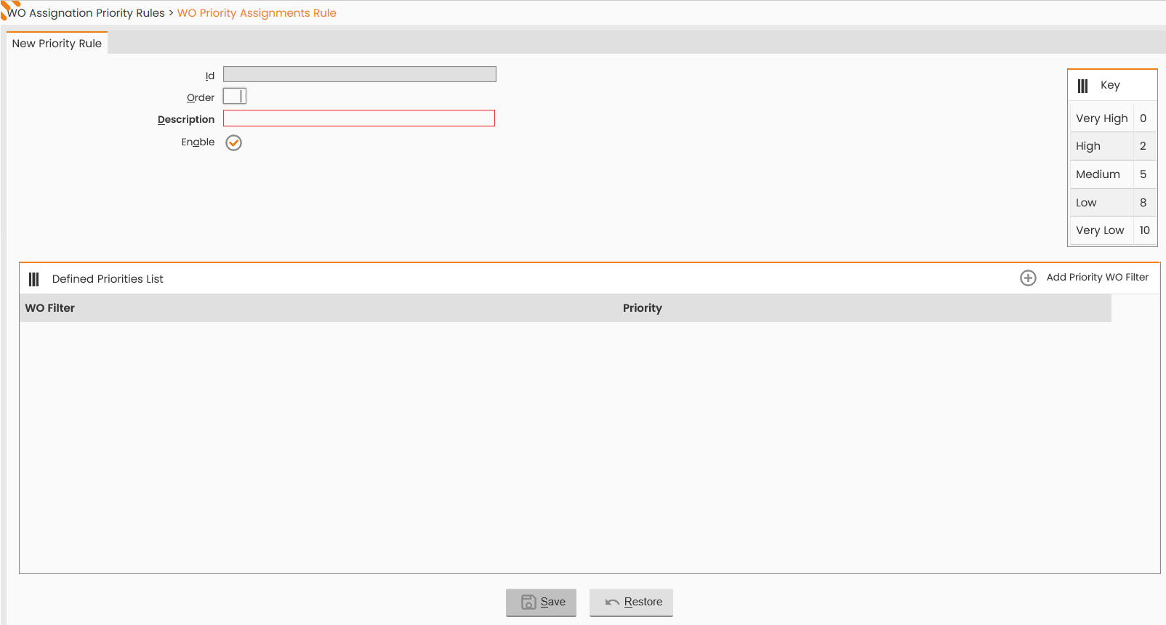1166x625 pixels.
Task: Click the value 8 beside Low
Action: point(1143,203)
